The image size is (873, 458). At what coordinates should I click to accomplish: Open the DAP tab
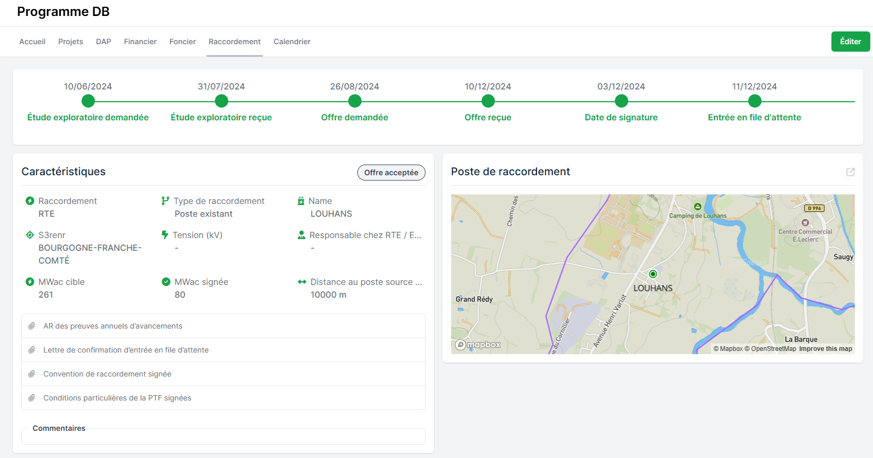103,42
